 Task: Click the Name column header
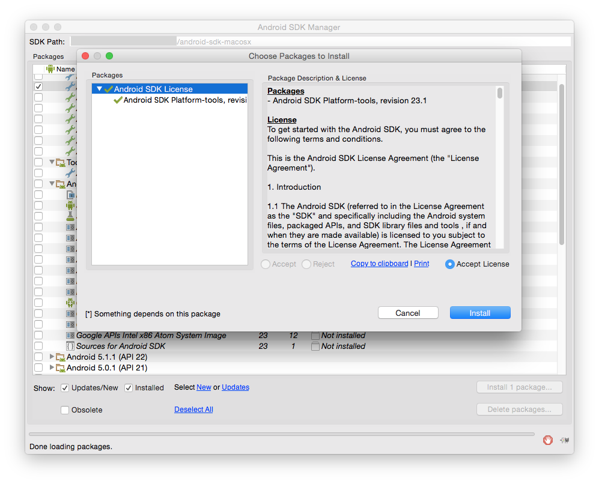(65, 69)
